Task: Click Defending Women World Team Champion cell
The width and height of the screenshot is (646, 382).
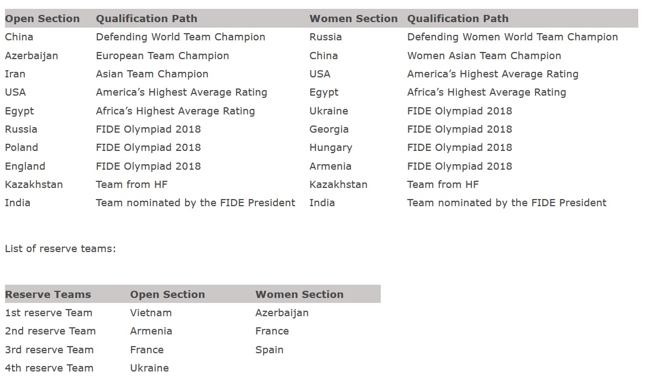Action: 512,37
